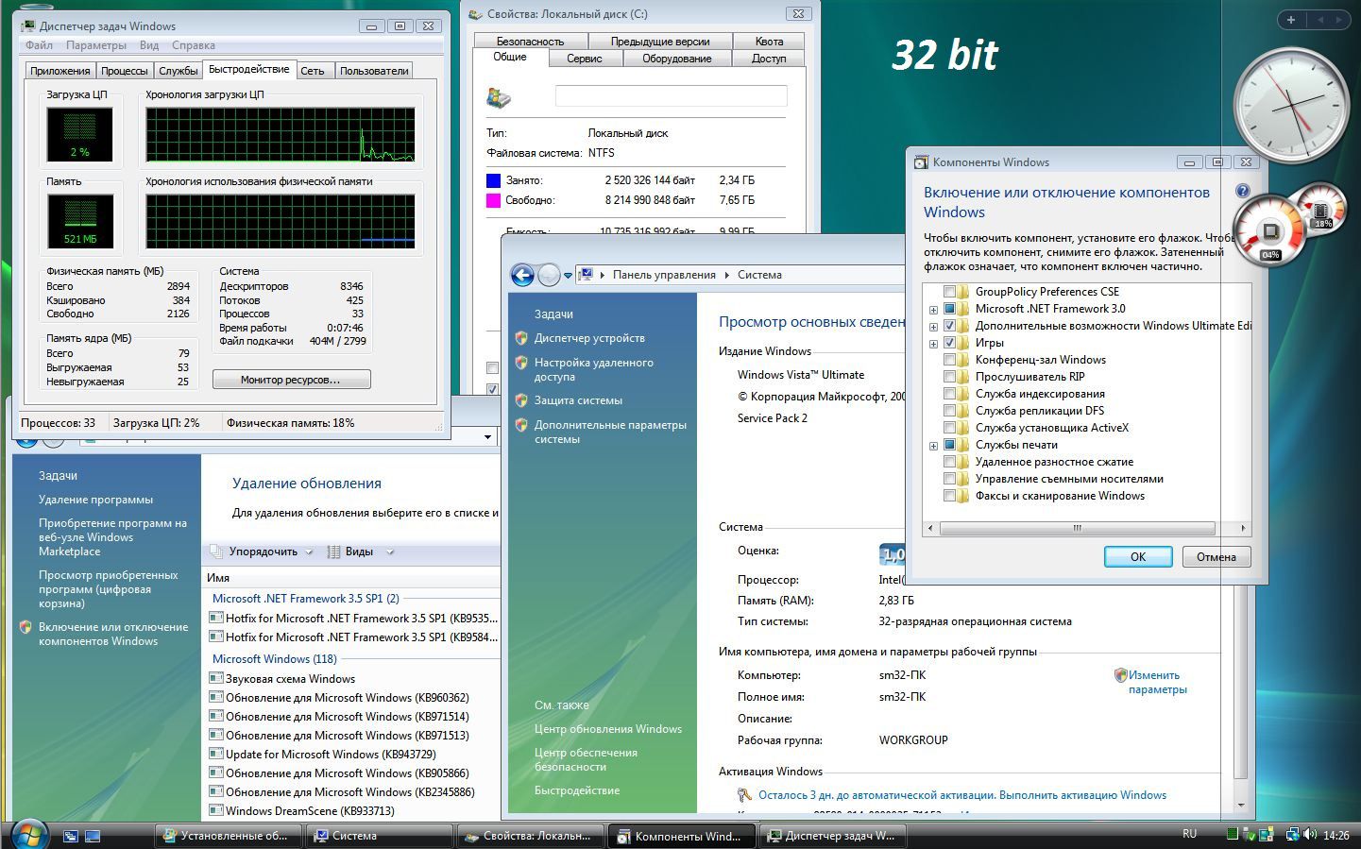Click the help question mark in Windows Components
This screenshot has height=849, width=1361.
pos(1243,192)
